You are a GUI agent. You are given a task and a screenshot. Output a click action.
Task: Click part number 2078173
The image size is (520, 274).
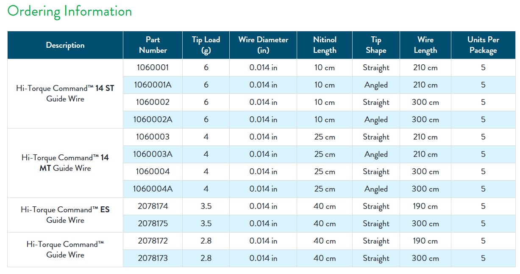(x=153, y=258)
